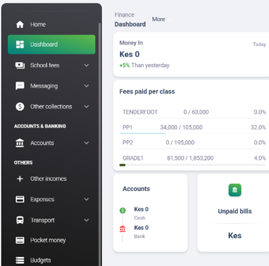Click the Accounts bank building icon
Image resolution: width=269 pixels, height=266 pixels.
[x=20, y=143]
